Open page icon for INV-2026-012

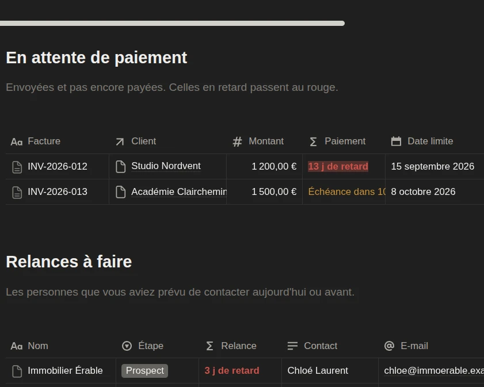point(17,167)
